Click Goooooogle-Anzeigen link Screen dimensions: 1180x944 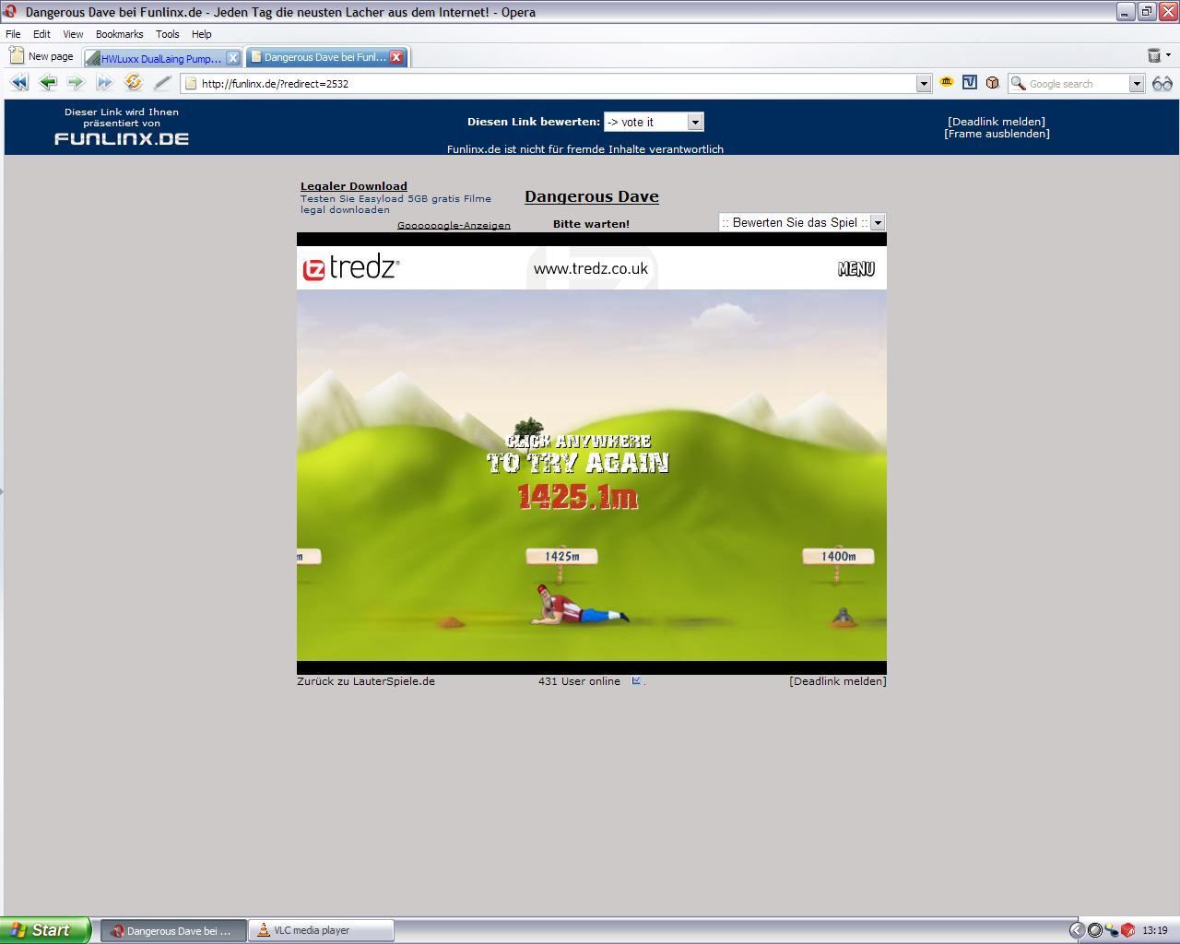pyautogui.click(x=454, y=225)
